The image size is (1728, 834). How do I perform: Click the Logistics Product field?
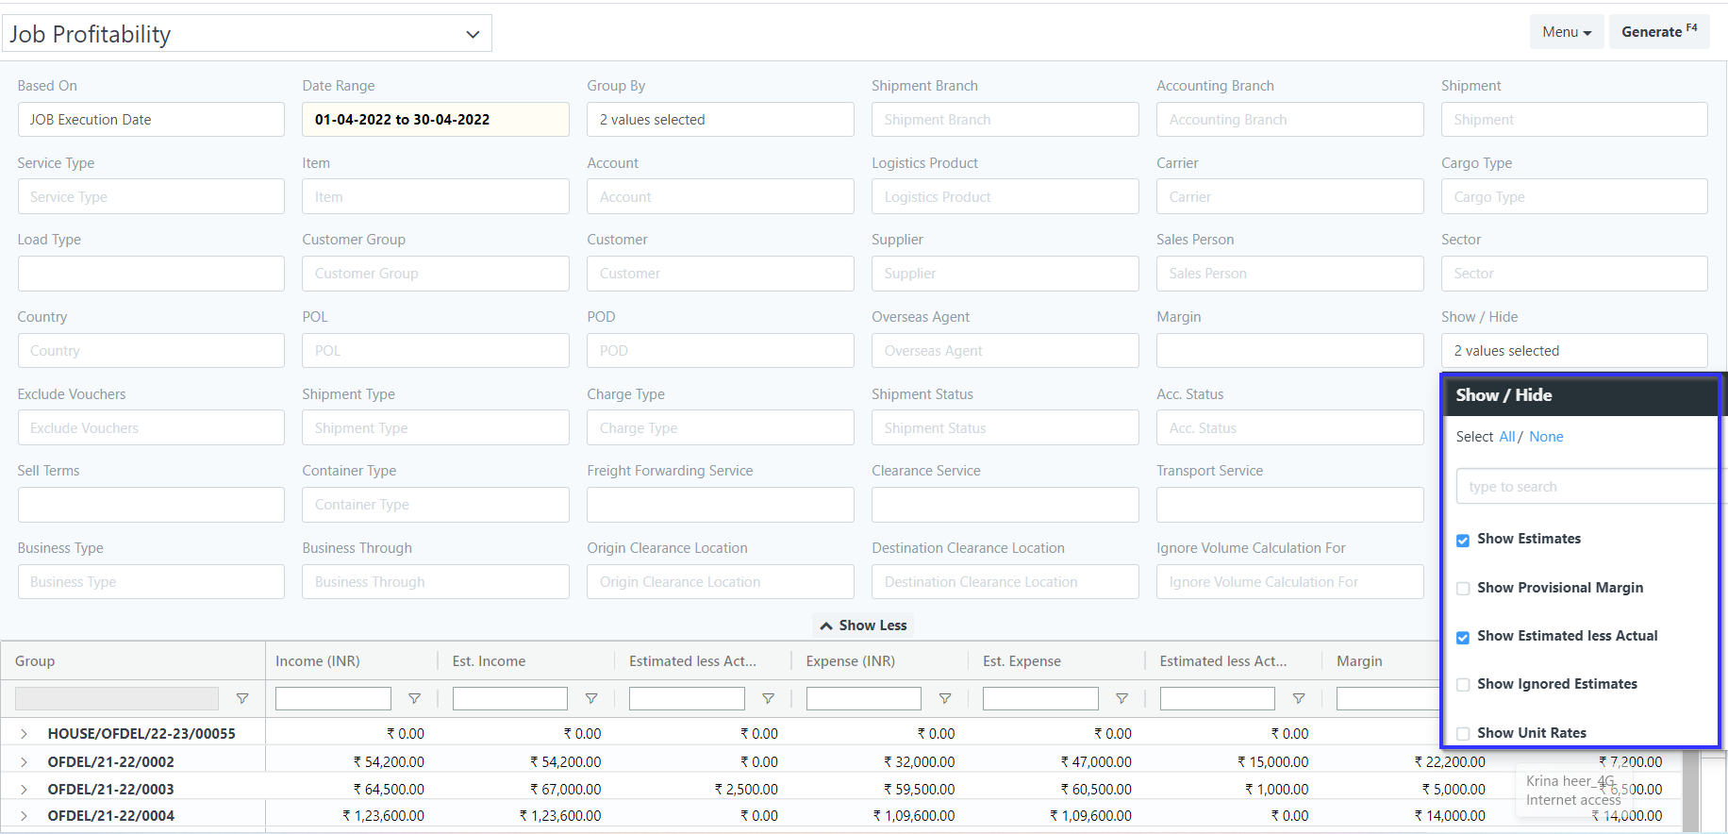point(1005,197)
